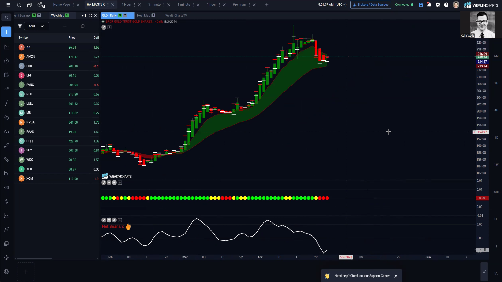Open the AI chat assistant
This screenshot has height=282, width=502.
point(41,5)
